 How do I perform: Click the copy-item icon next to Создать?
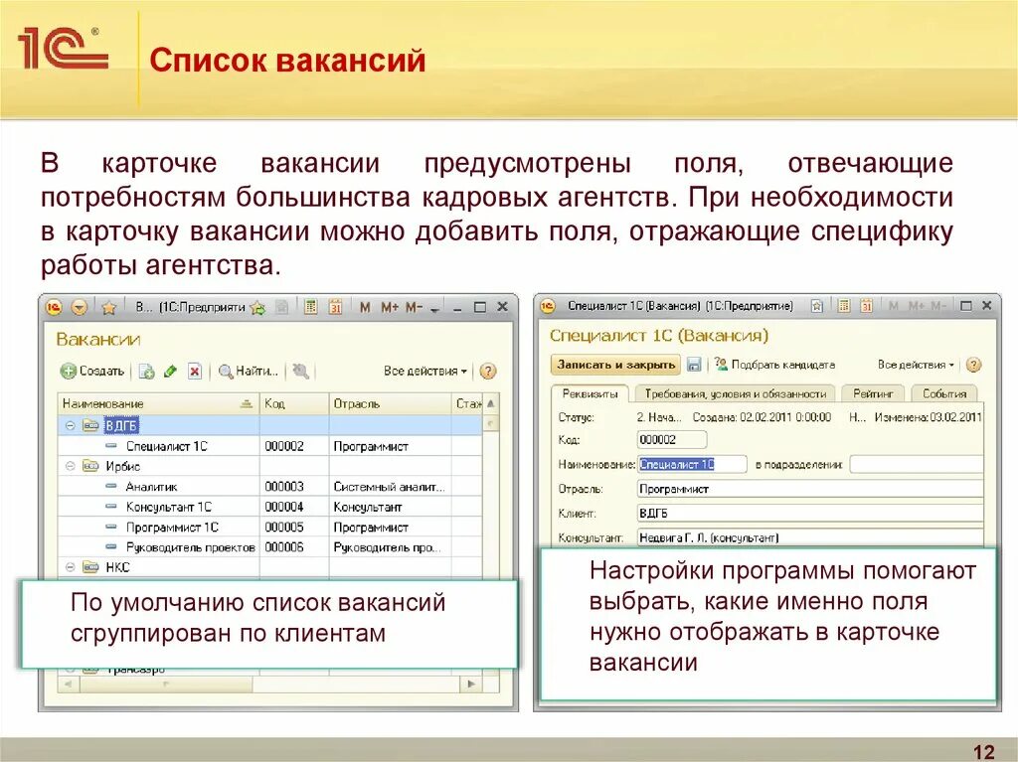click(146, 371)
